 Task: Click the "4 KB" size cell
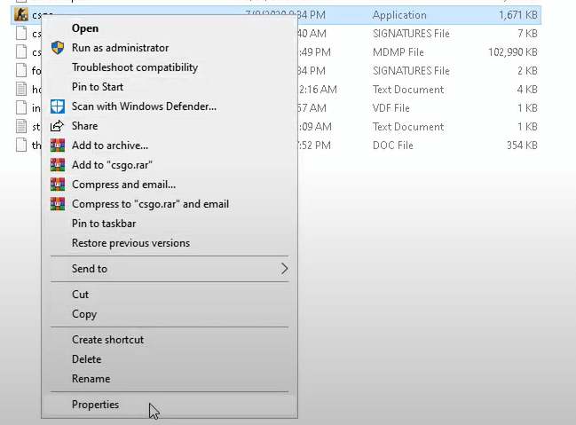click(x=527, y=90)
